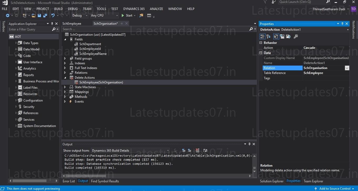Collapse the Fields node
Viewport: 358px width, 191px height.
(65, 39)
